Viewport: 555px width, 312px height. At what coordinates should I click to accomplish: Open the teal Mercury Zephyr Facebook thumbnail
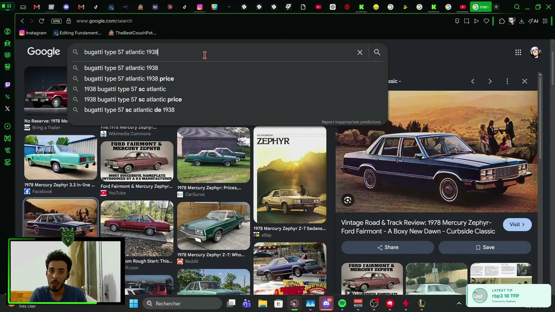(61, 157)
